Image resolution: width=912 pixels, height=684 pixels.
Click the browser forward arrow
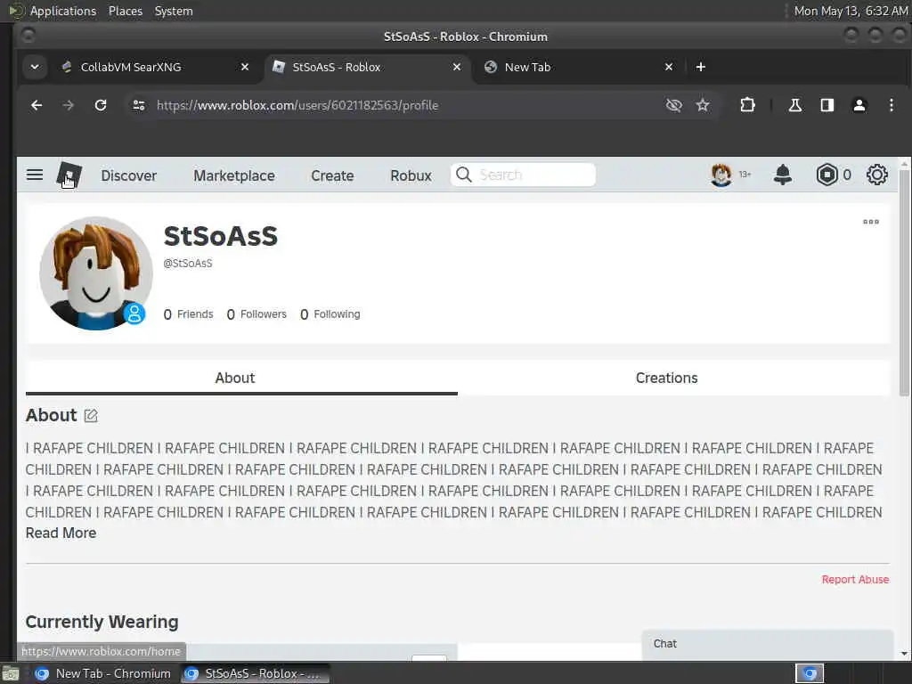pyautogui.click(x=68, y=105)
